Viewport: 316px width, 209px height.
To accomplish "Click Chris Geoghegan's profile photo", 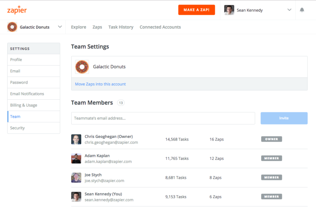I will pos(76,139).
